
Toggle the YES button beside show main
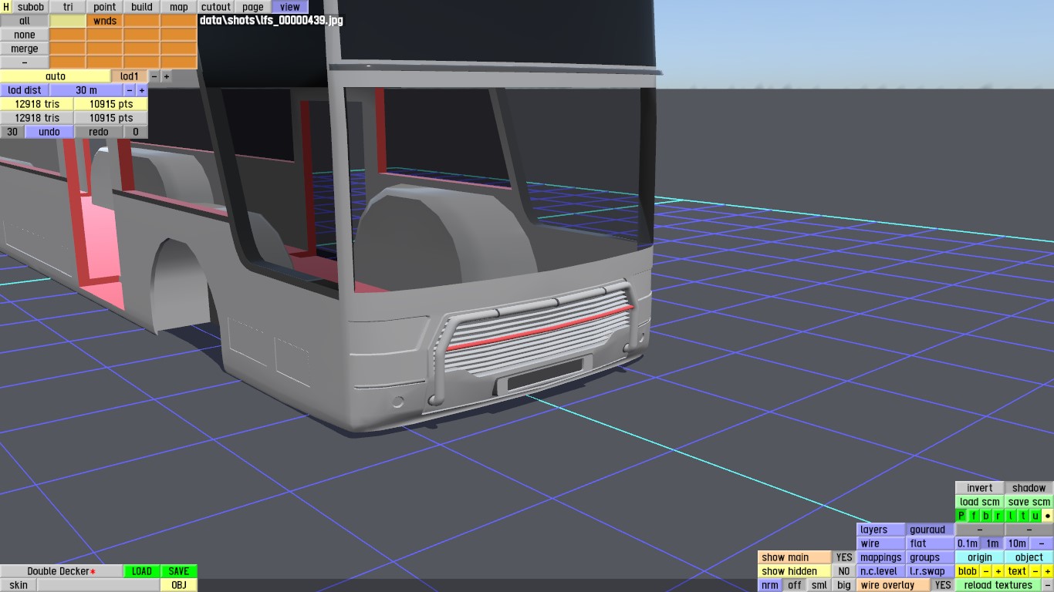[844, 557]
